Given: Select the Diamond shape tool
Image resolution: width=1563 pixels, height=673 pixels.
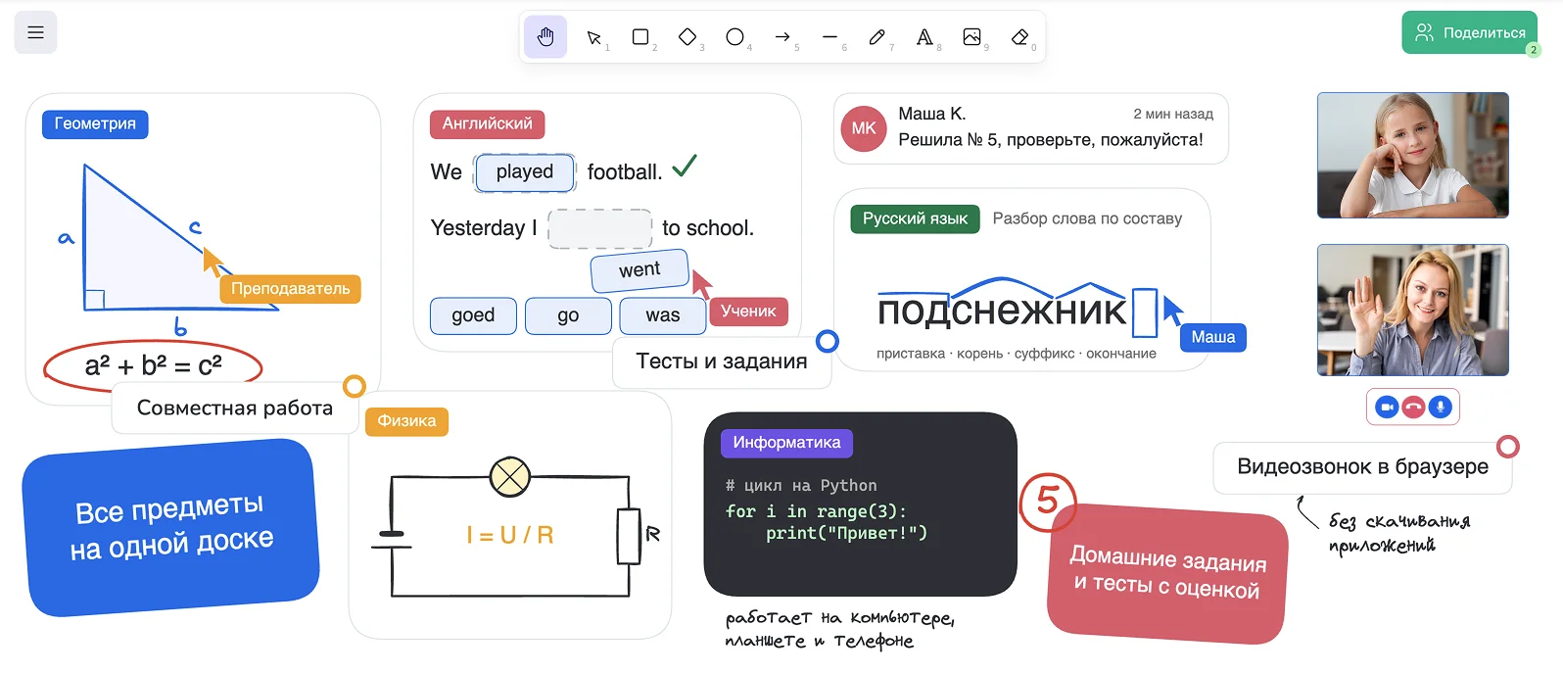Looking at the screenshot, I should (687, 37).
